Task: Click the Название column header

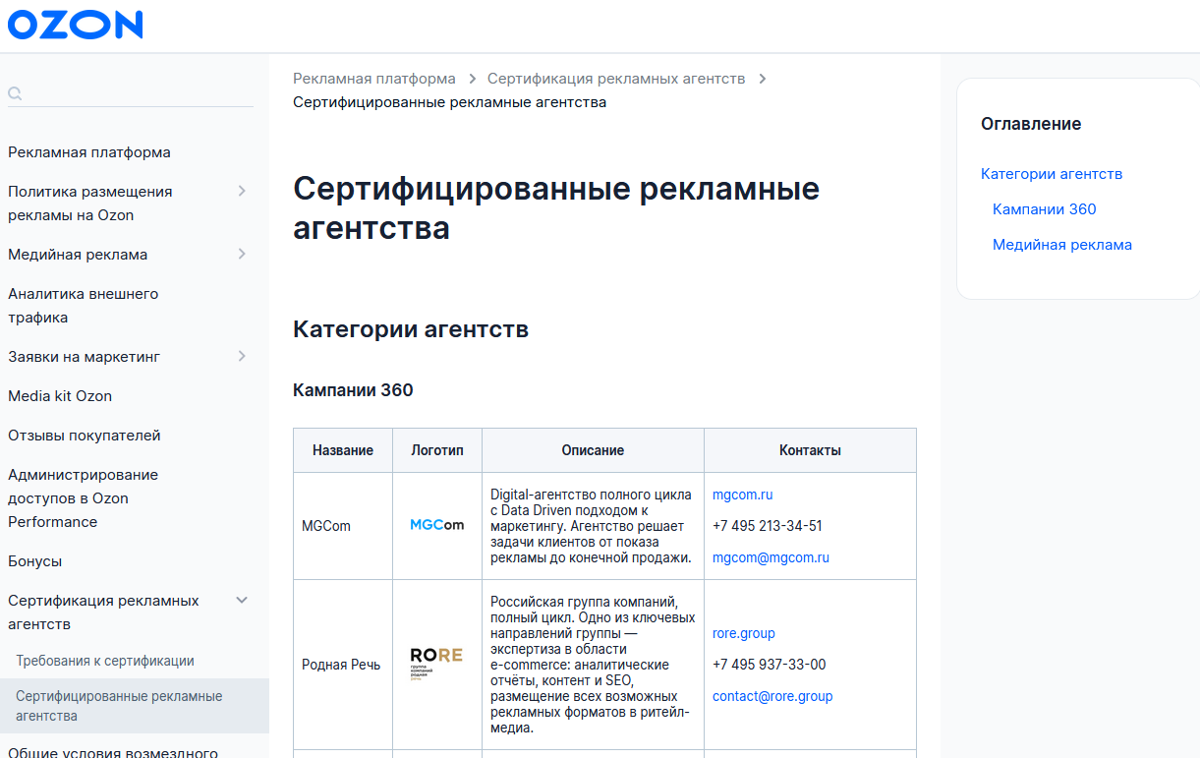Action: pyautogui.click(x=343, y=450)
